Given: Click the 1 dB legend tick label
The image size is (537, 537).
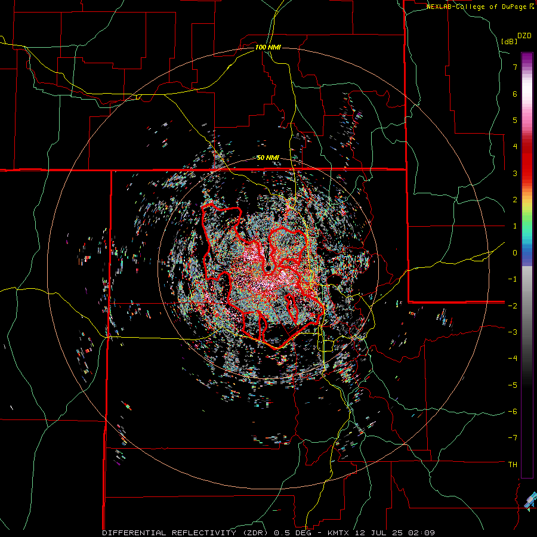Looking at the screenshot, I should point(515,226).
